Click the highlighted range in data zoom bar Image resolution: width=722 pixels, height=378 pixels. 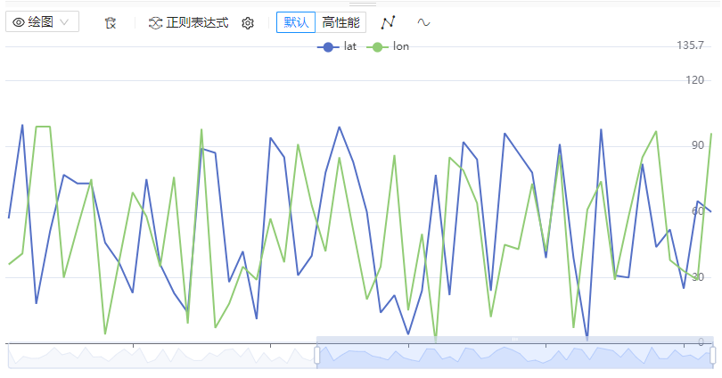514,356
